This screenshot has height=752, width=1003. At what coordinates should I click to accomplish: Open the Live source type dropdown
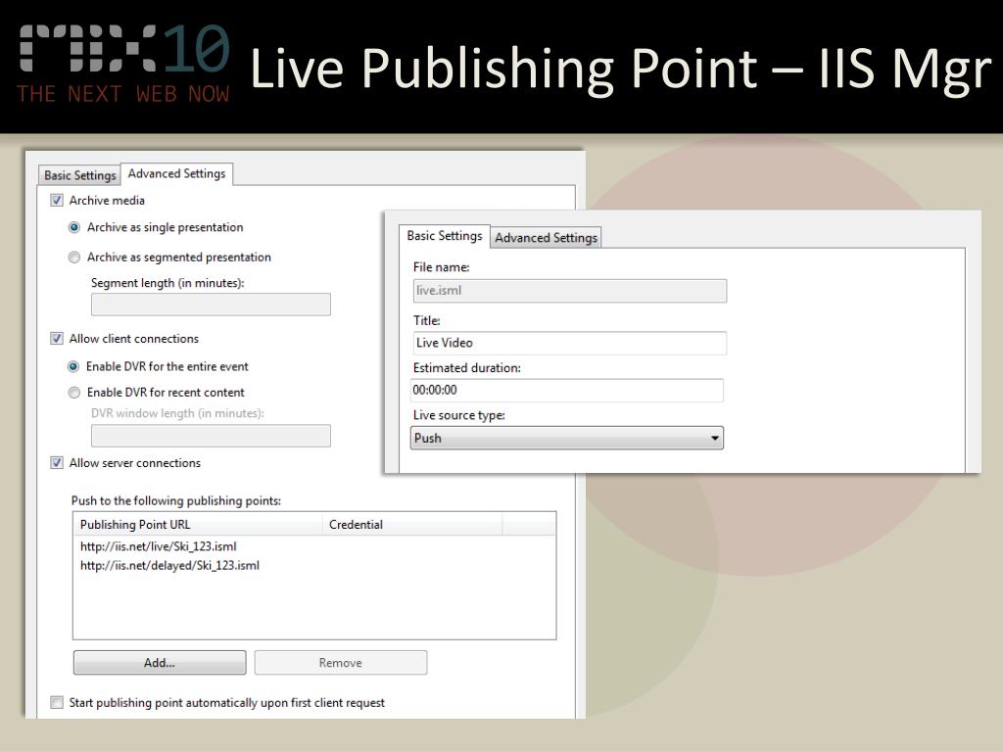click(x=567, y=438)
